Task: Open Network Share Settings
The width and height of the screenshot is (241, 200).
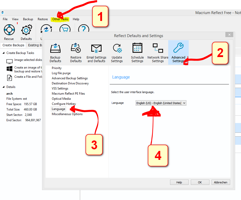Action: pos(158,53)
